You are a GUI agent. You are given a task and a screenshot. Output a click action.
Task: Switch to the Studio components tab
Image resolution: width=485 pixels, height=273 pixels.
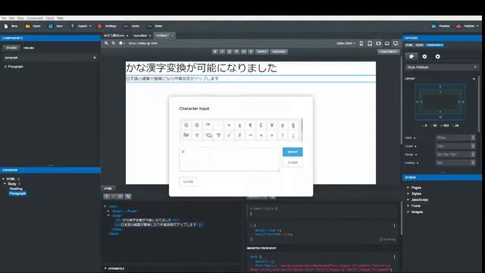tap(11, 48)
